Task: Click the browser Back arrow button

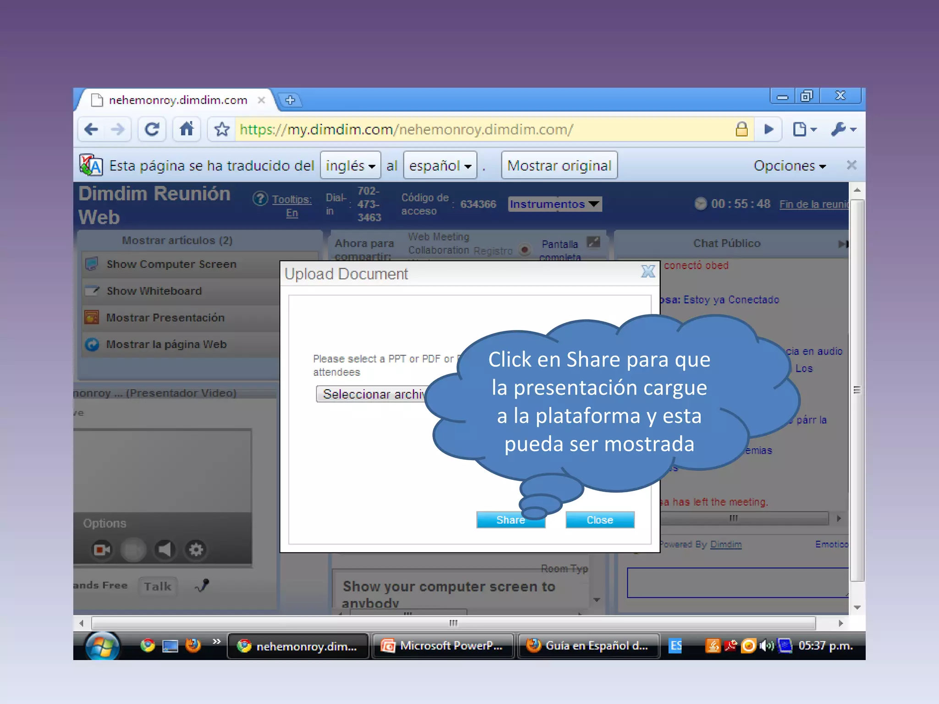Action: tap(91, 130)
